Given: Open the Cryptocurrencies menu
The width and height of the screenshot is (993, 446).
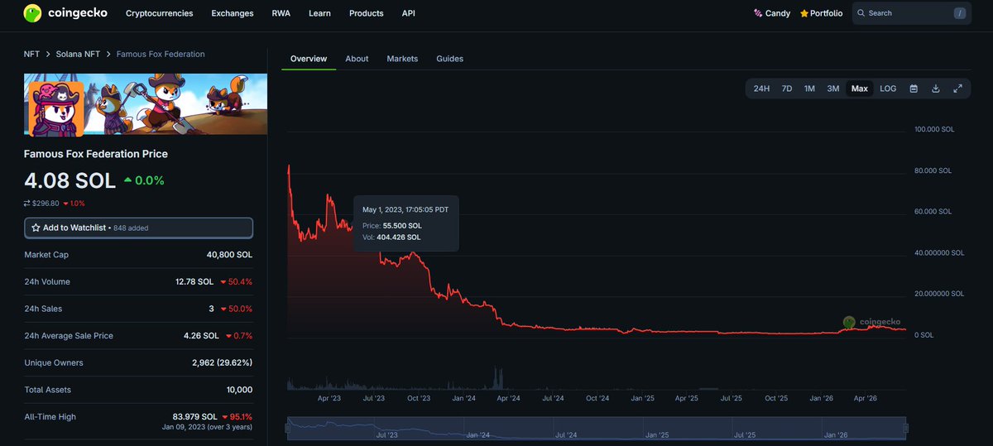Looking at the screenshot, I should point(159,13).
